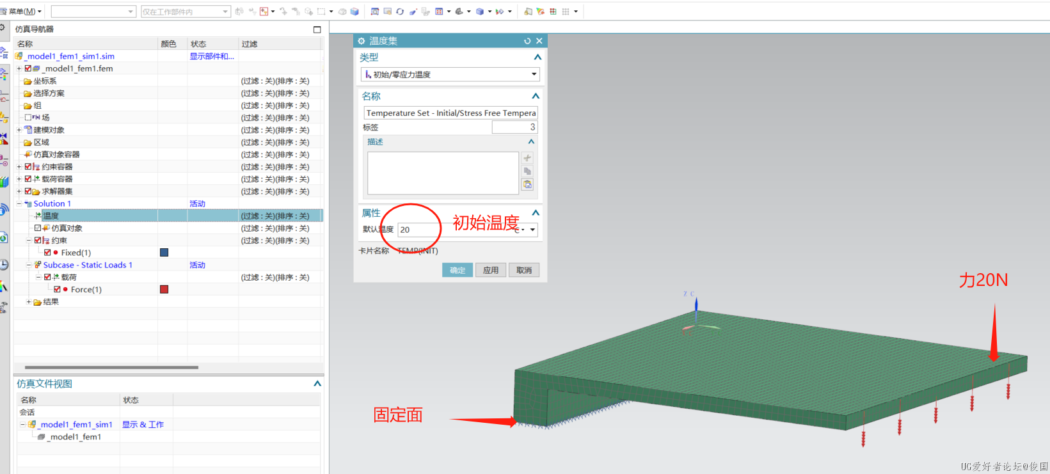Click the 显示部件和... status link

212,56
